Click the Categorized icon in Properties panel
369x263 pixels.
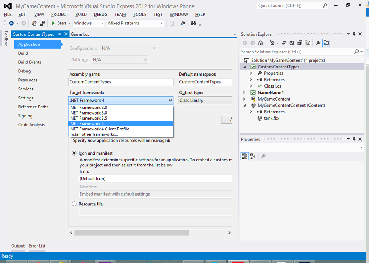(245, 156)
